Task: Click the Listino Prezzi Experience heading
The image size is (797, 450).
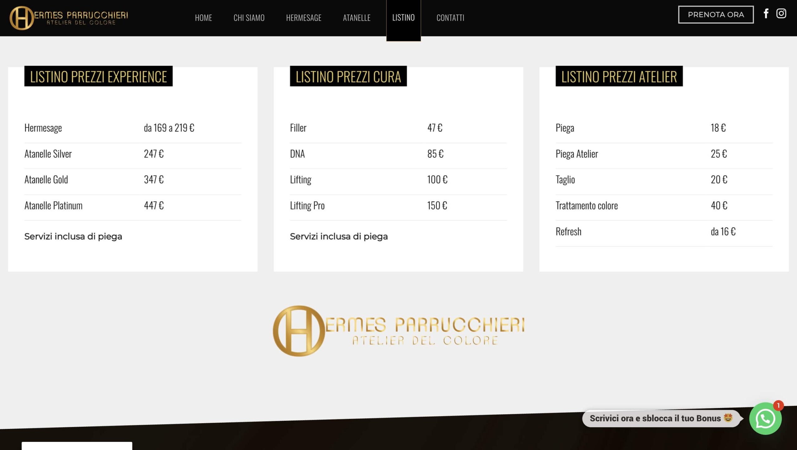Action: (x=98, y=77)
